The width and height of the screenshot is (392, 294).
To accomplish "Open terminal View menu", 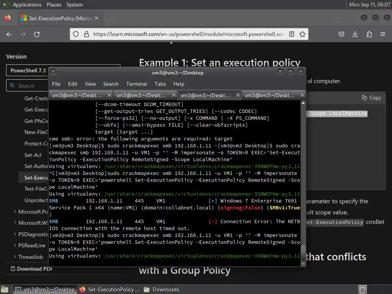I will click(x=90, y=84).
